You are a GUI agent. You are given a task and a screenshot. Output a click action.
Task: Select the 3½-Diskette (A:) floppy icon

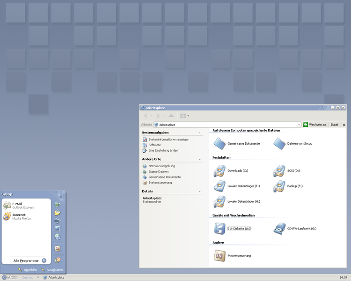[219, 229]
